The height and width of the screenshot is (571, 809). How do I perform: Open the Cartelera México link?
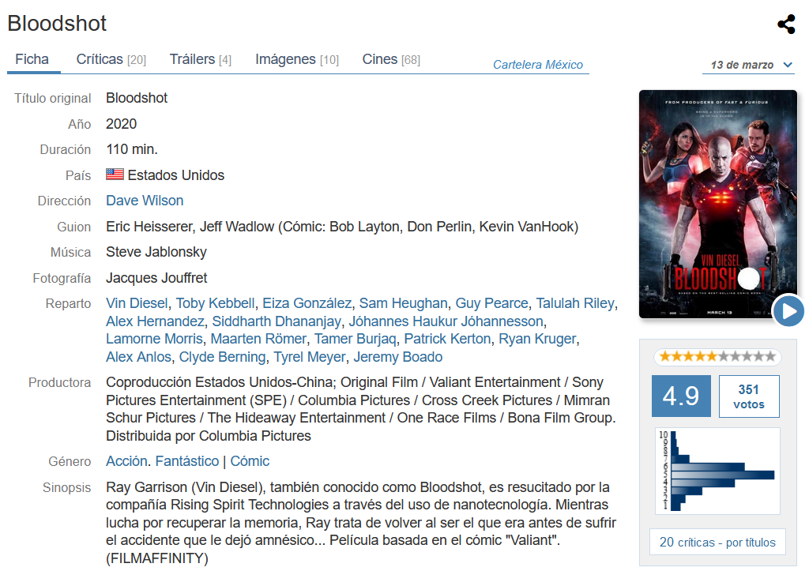(x=537, y=65)
